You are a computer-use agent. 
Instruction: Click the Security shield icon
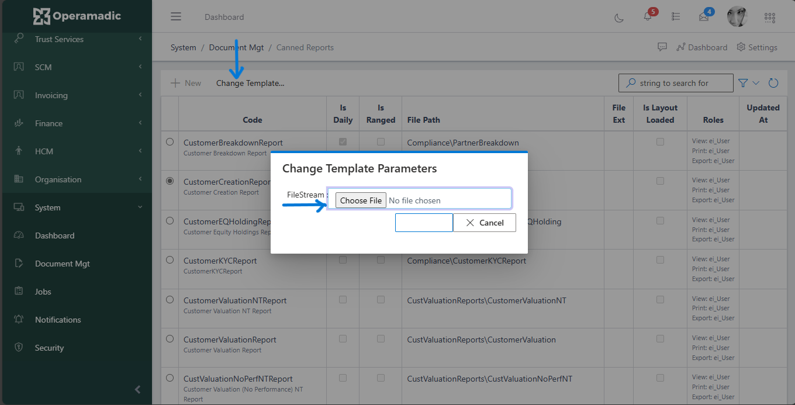[19, 347]
